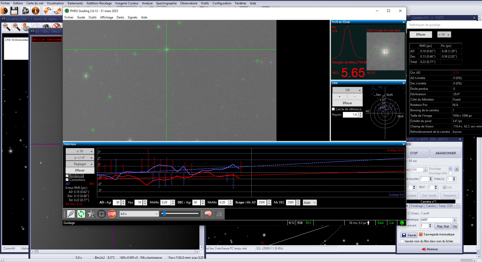
Task: Open the Auto dropdown next to Mx DEC
Action: coord(310,203)
